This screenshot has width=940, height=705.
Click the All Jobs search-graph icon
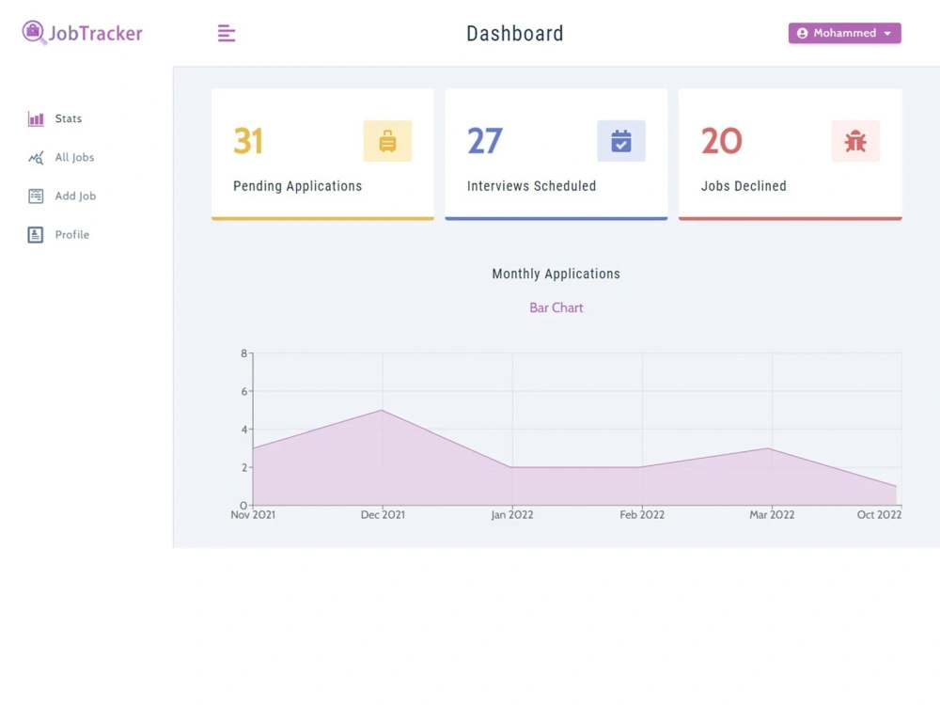36,158
